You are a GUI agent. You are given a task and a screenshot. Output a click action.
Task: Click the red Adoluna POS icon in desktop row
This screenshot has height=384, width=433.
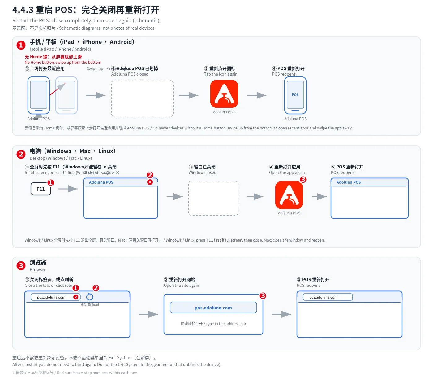click(289, 195)
